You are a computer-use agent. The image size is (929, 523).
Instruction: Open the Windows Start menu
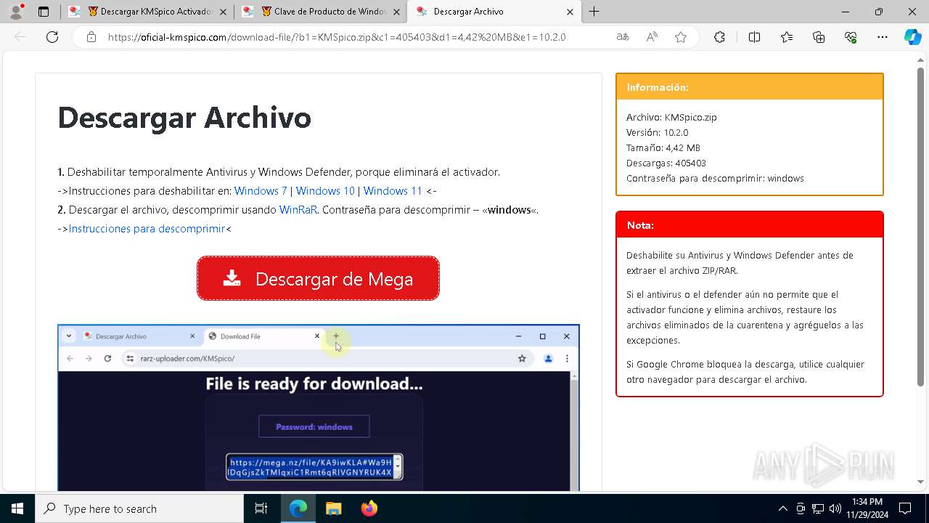coord(17,508)
